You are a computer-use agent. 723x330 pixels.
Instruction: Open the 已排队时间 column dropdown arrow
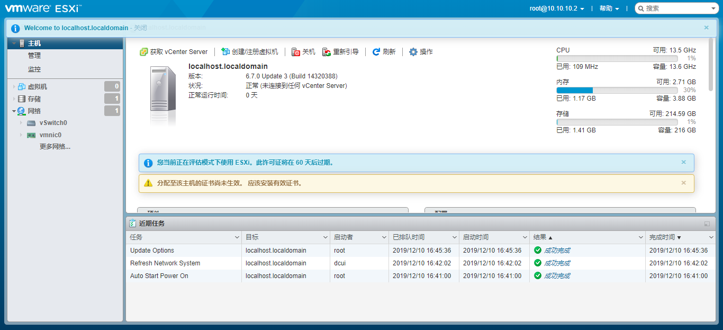[454, 238]
